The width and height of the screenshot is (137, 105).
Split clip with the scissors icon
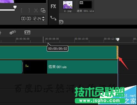(36, 10)
